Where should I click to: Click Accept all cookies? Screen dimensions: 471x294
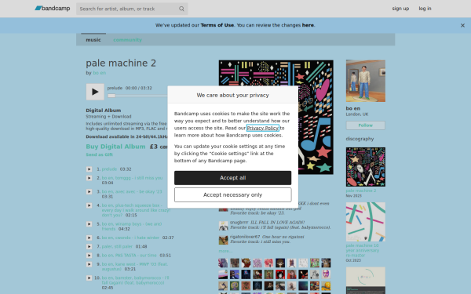(233, 178)
